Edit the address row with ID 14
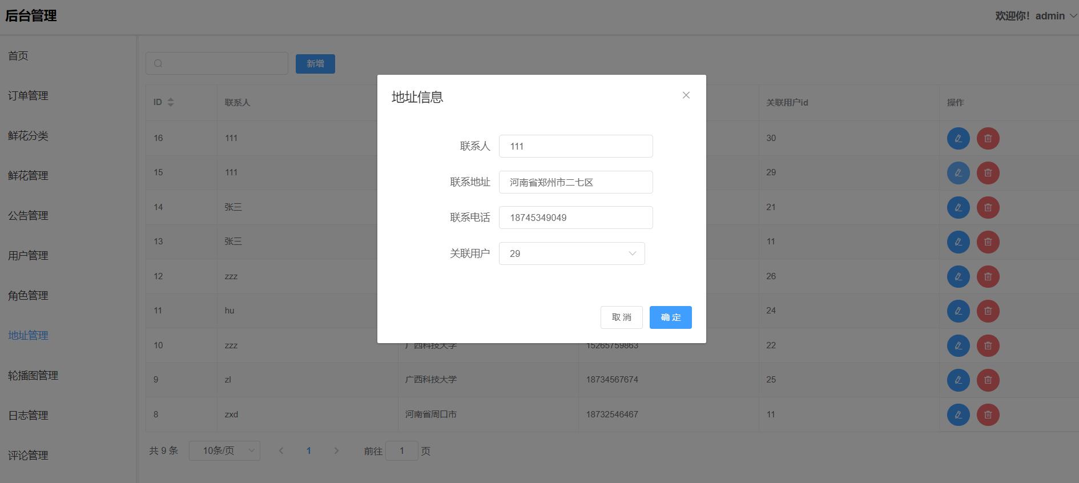This screenshot has width=1079, height=483. pos(958,207)
